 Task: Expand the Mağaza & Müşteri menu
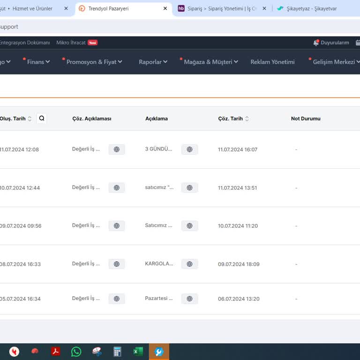210,62
